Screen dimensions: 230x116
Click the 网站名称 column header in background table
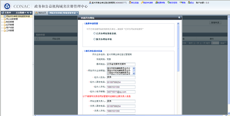click(56, 39)
